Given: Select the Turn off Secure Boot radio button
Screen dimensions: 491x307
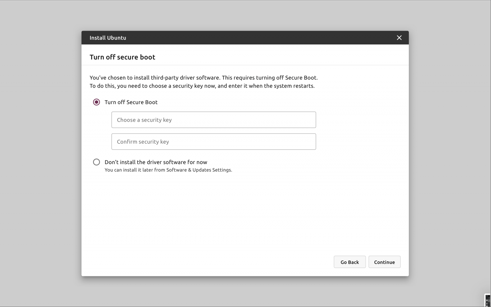Looking at the screenshot, I should [96, 102].
